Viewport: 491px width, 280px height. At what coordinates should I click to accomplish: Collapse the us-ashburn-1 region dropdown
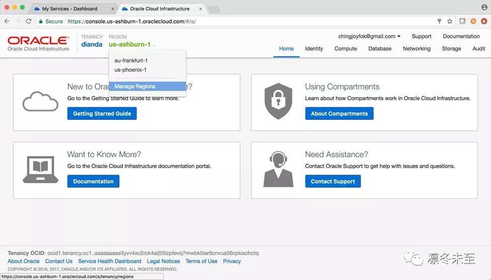[132, 44]
